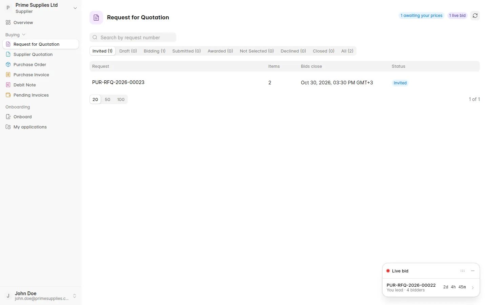Set page size to 100
This screenshot has height=305, width=488.
[121, 99]
